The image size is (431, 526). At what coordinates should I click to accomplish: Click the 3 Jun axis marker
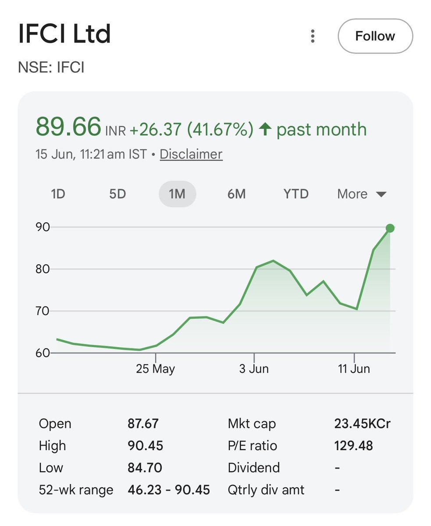254,369
